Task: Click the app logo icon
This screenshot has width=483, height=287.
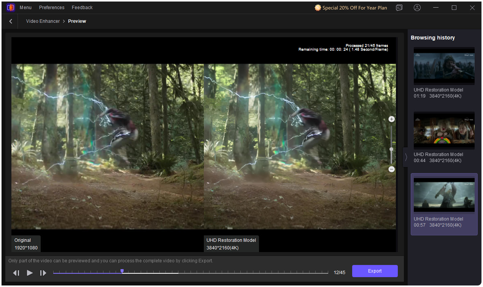Action: (11, 7)
